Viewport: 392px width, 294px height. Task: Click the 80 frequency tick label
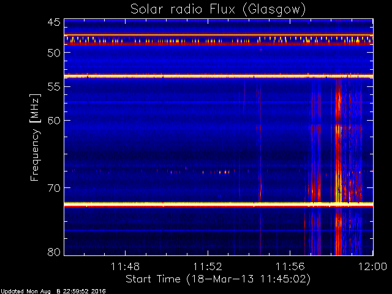pos(54,252)
